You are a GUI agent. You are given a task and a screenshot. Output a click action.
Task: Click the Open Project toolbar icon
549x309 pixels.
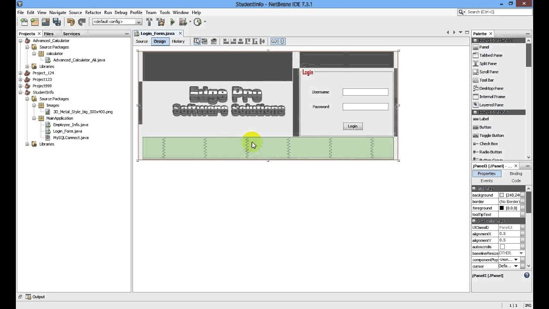tap(45, 21)
